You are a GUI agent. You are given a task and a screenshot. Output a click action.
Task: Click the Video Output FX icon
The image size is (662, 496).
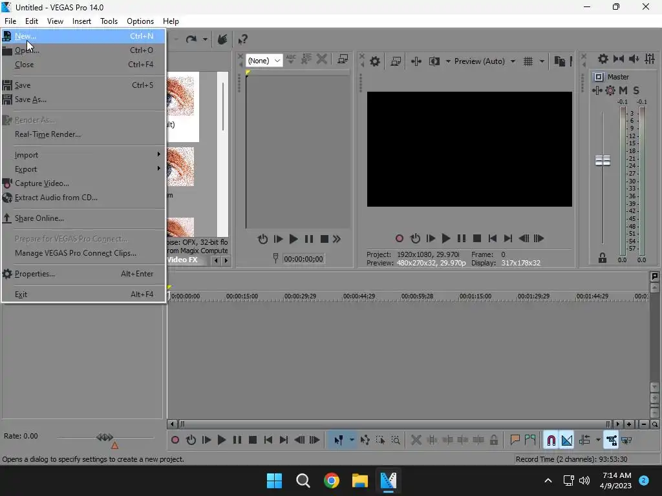pos(416,61)
